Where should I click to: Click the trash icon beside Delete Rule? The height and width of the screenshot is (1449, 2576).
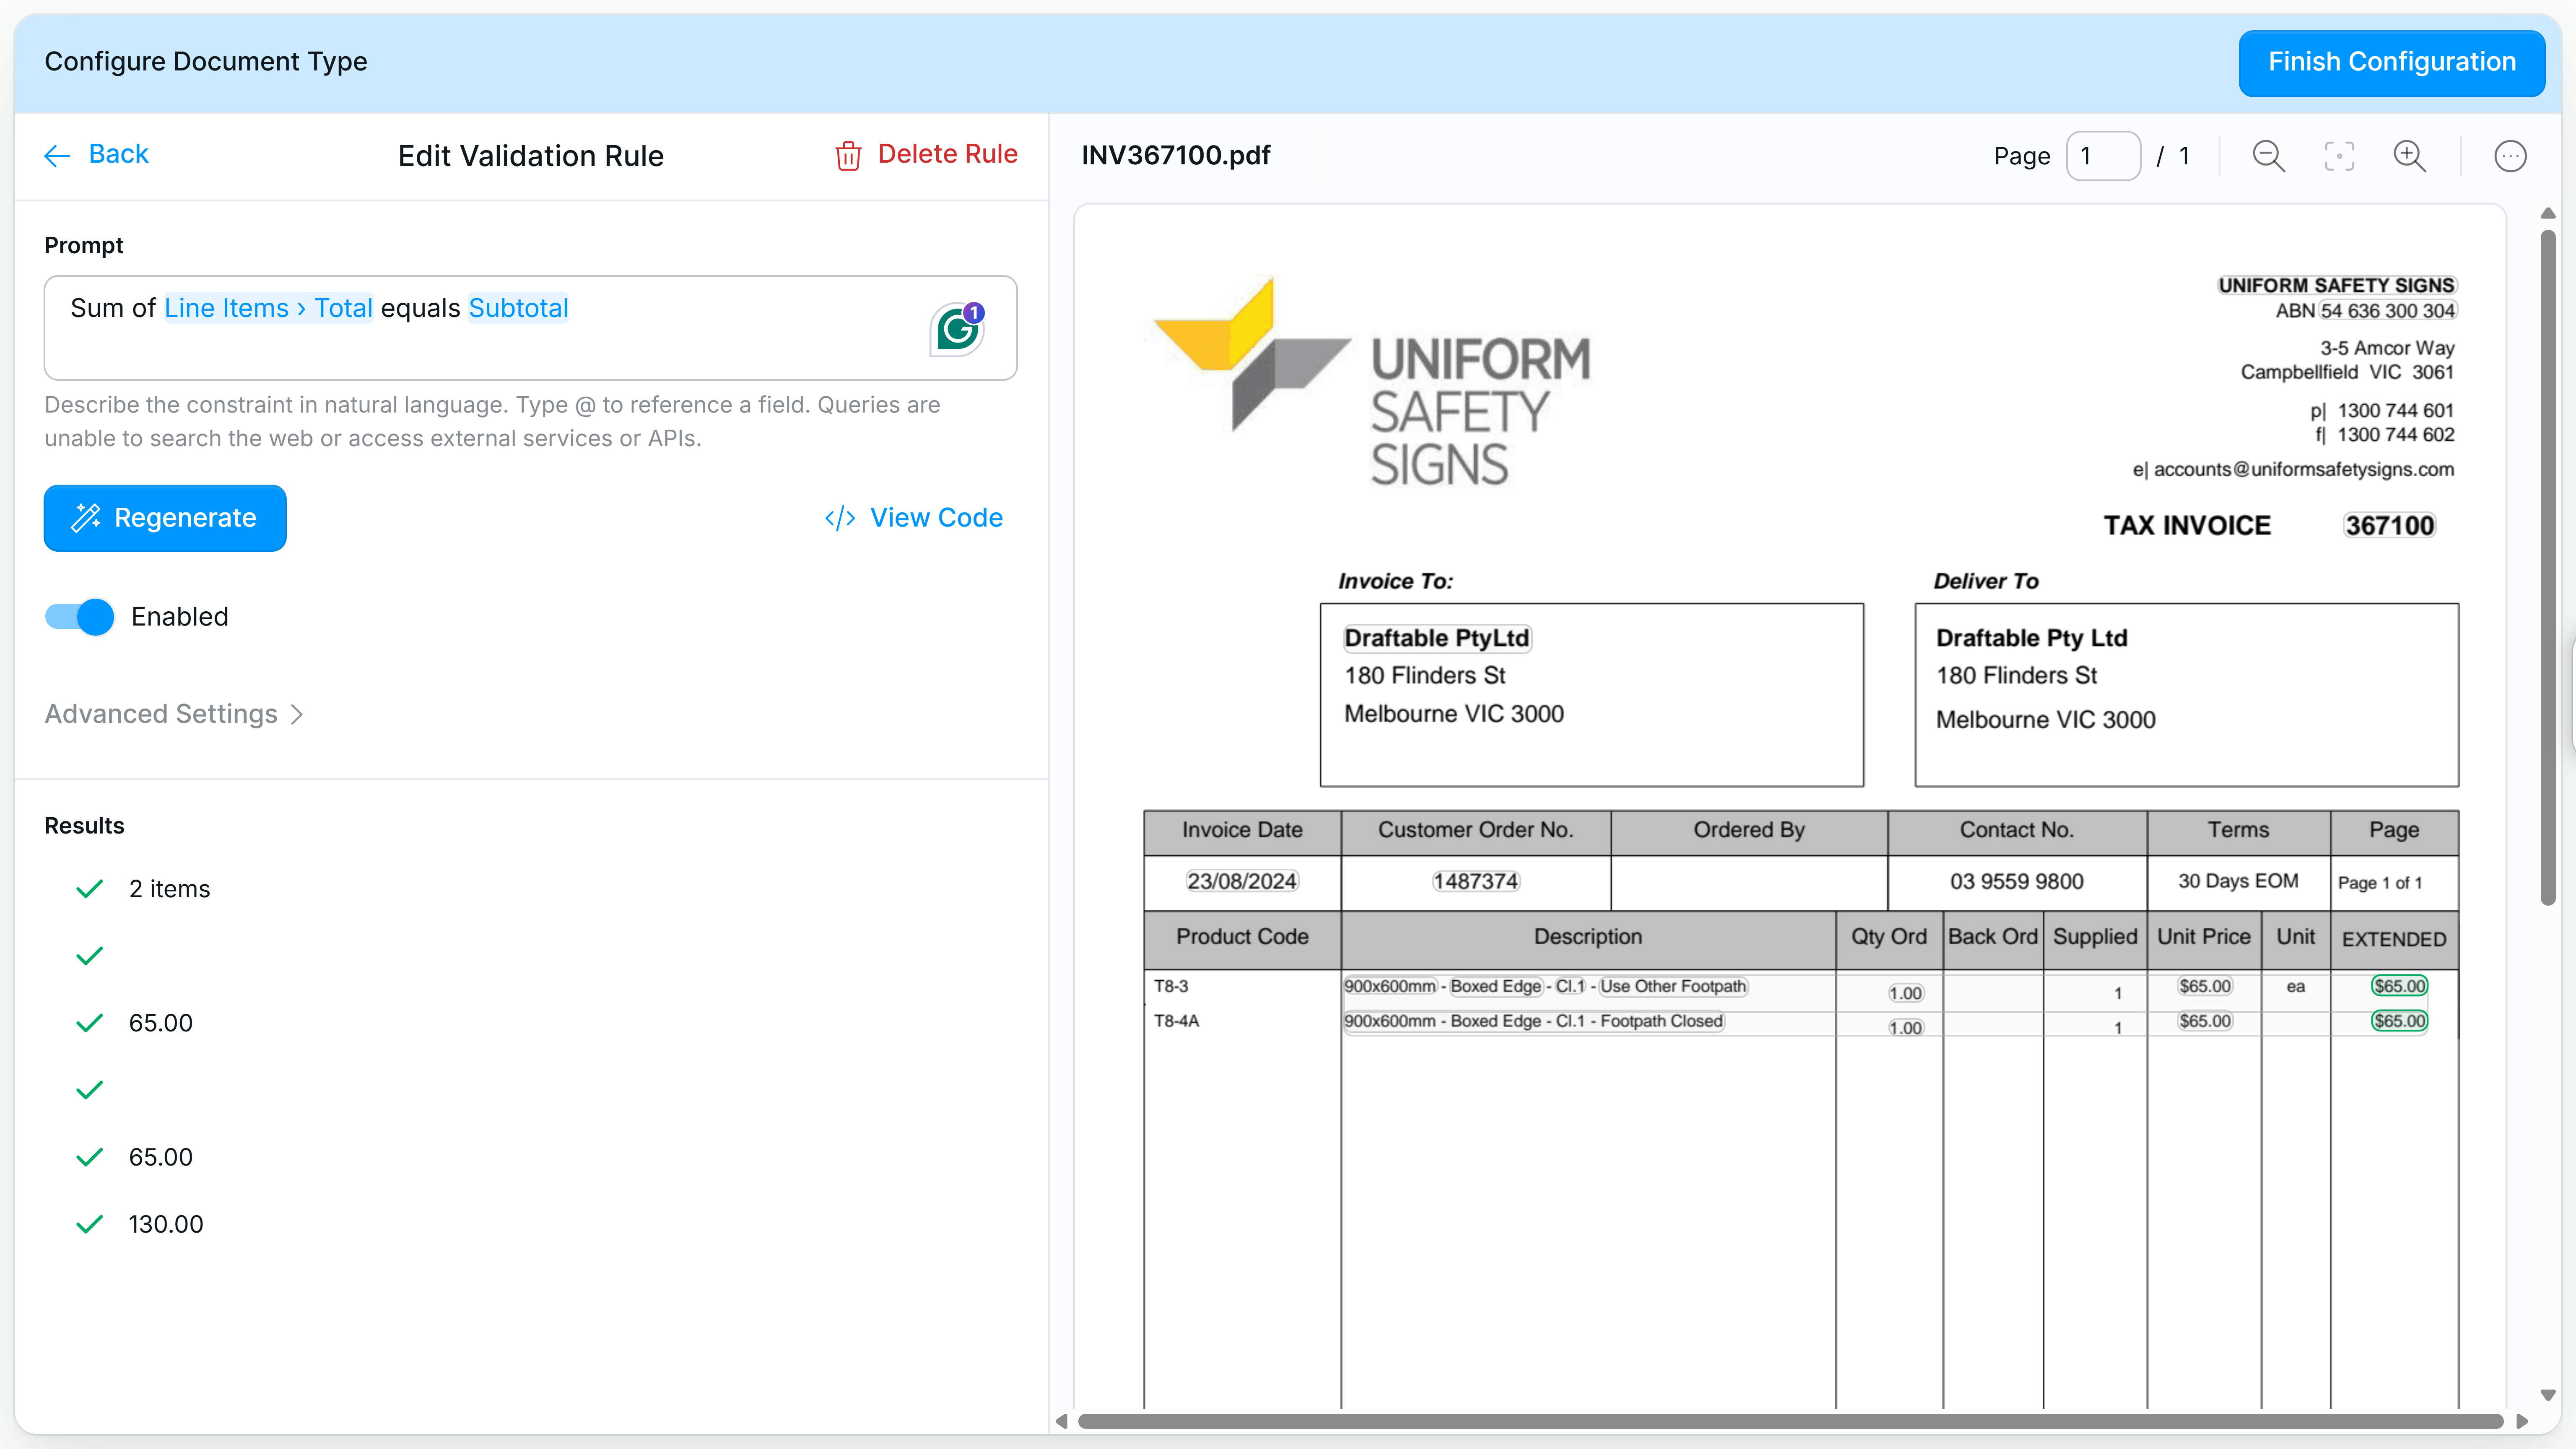[848, 155]
